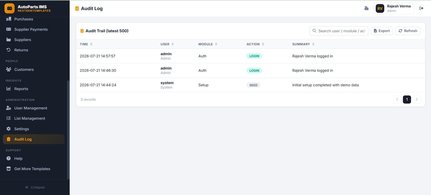Refresh the audit trail
Viewport: 431px width, 195px height.
[x=408, y=31]
